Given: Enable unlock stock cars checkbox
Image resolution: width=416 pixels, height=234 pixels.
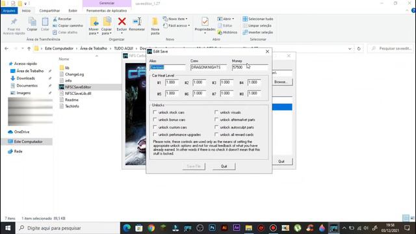Looking at the screenshot, I should tap(155, 112).
